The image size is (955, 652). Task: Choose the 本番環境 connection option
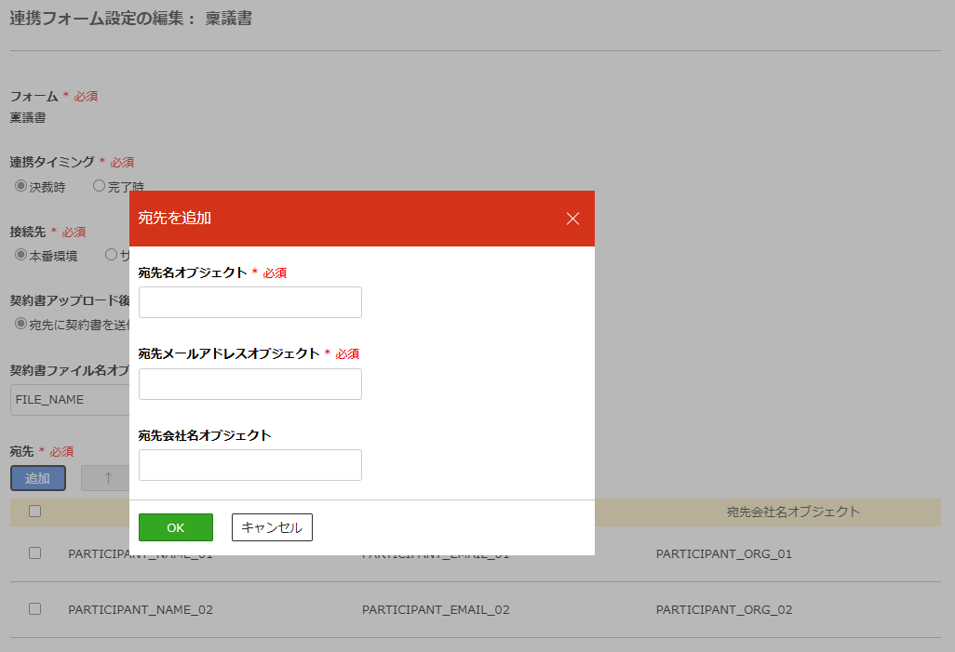pyautogui.click(x=20, y=255)
